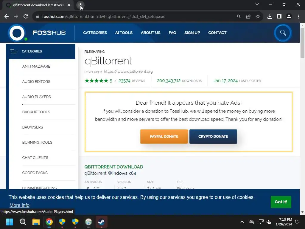Open the browser zoom search icon
The height and width of the screenshot is (229, 305).
pyautogui.click(x=239, y=17)
